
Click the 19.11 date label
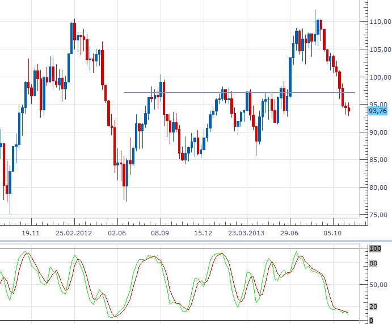(x=31, y=233)
